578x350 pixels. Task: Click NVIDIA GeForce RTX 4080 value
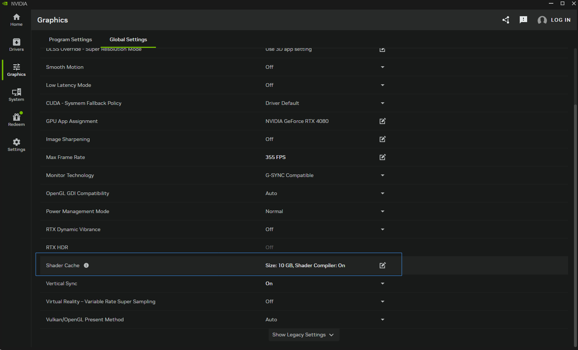(x=297, y=121)
